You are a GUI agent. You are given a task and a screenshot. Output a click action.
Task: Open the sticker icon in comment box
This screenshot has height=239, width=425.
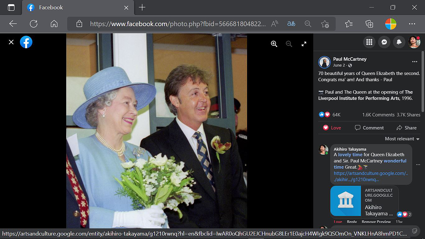point(415,231)
